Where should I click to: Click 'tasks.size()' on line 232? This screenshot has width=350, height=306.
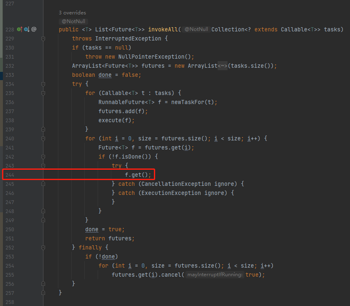click(251, 66)
